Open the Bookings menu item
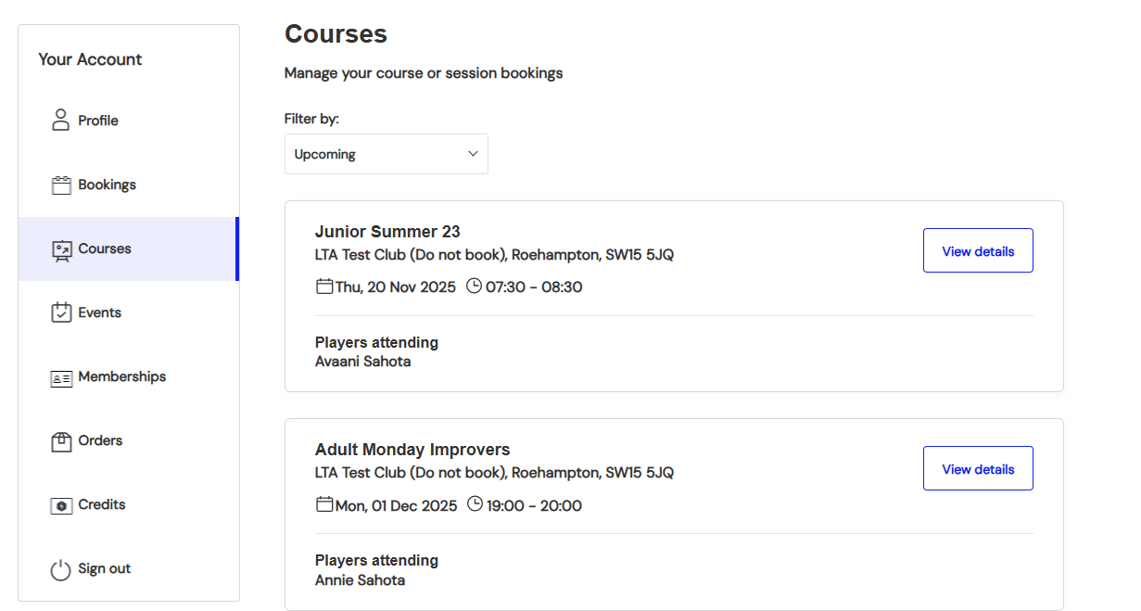 [107, 185]
